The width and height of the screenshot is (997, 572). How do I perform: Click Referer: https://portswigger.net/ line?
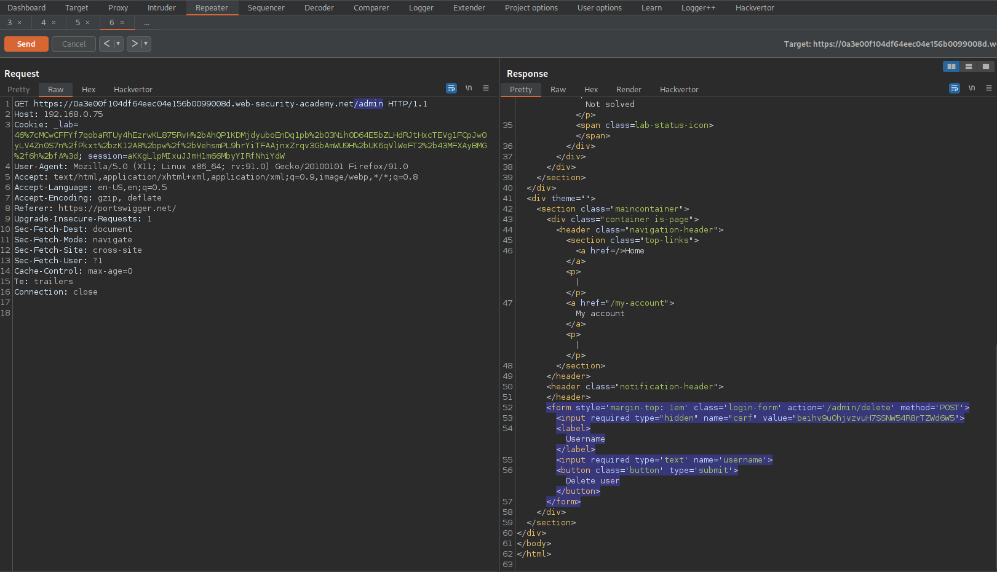(95, 208)
